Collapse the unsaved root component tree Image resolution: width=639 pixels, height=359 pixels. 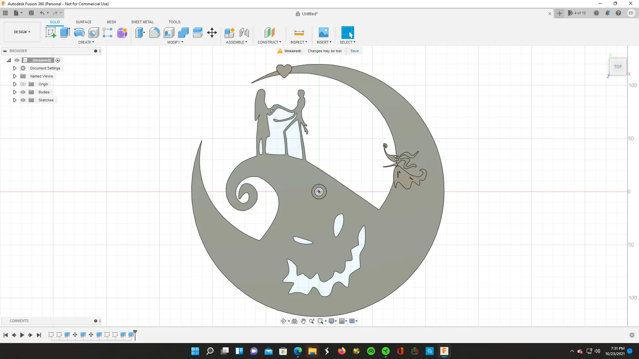pyautogui.click(x=9, y=60)
